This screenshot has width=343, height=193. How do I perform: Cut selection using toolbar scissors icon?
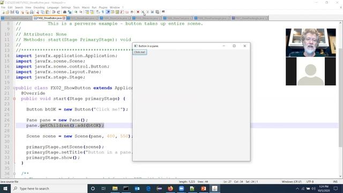[38, 12]
